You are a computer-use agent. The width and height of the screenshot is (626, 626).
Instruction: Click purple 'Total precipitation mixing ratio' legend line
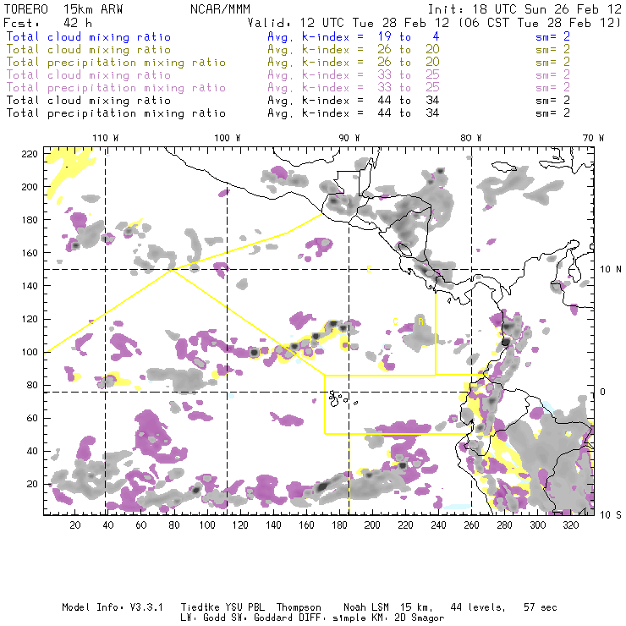point(116,88)
